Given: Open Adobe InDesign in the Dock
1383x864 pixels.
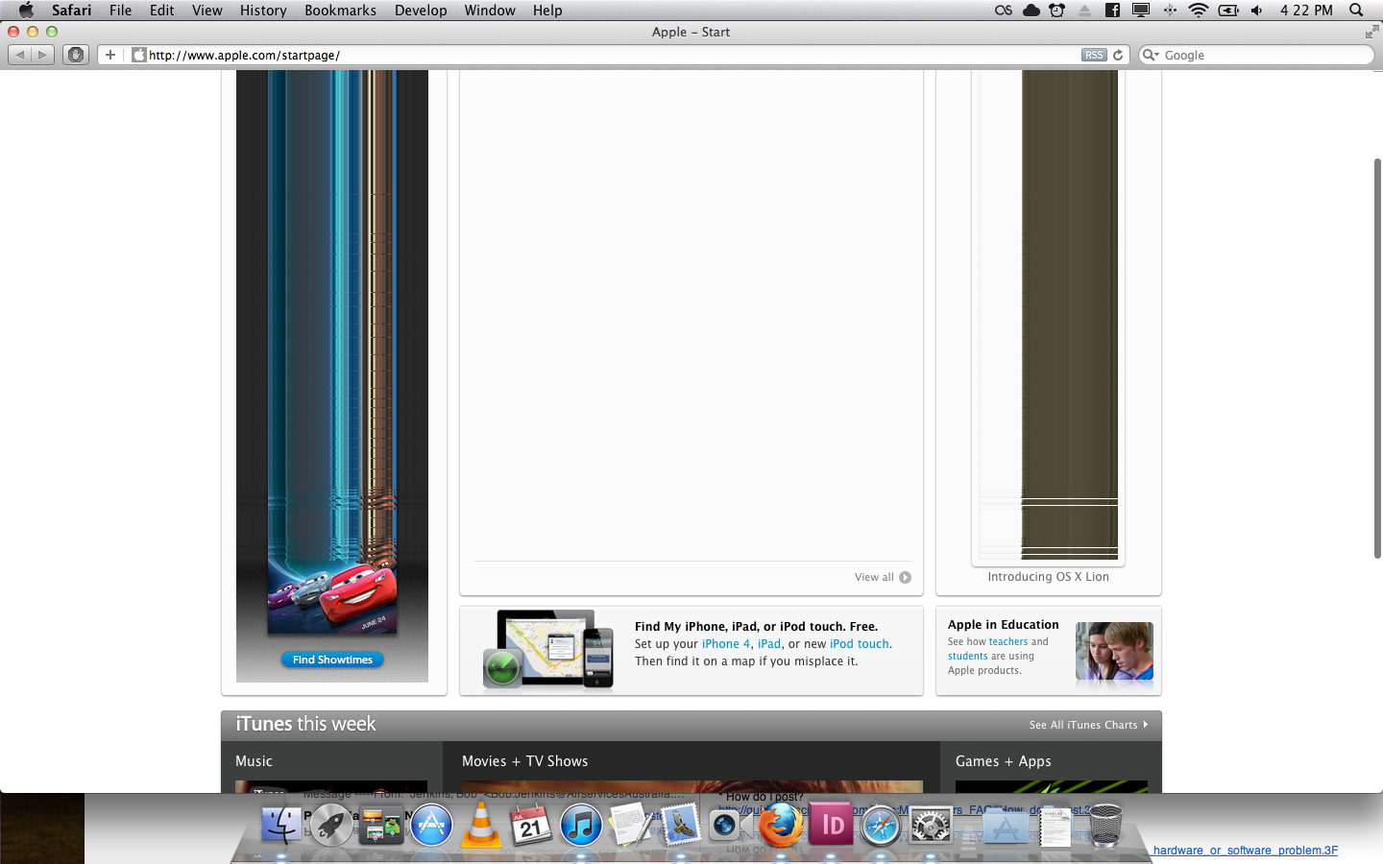Looking at the screenshot, I should point(831,825).
